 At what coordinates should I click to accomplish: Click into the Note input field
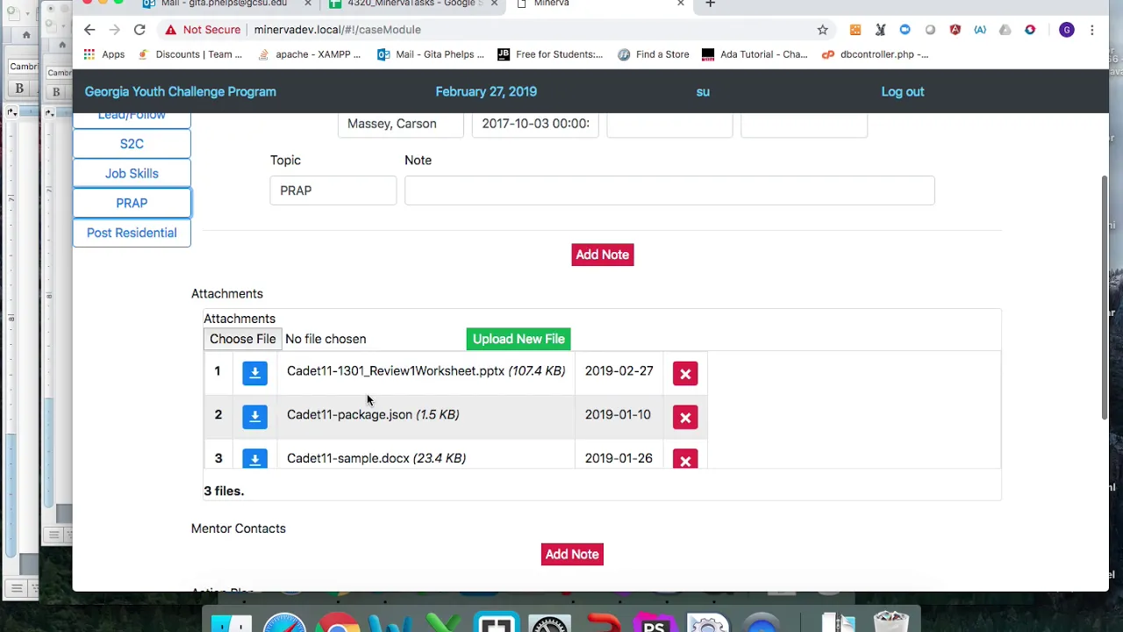click(669, 190)
